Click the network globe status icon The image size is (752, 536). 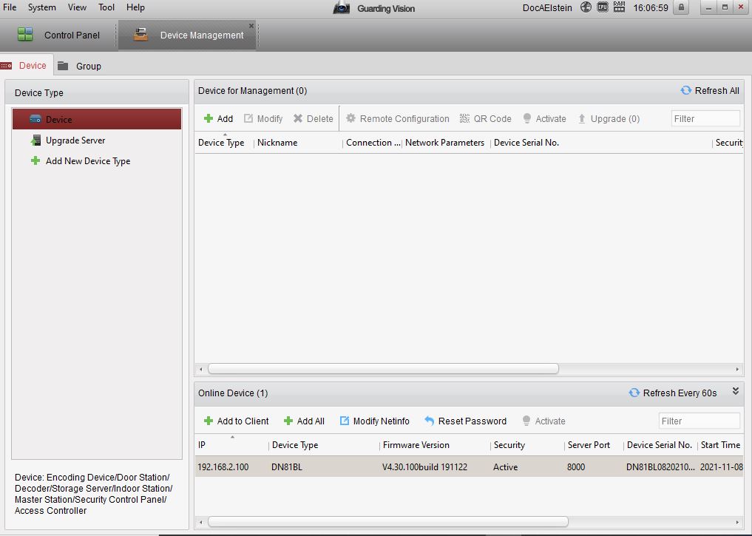coord(586,7)
